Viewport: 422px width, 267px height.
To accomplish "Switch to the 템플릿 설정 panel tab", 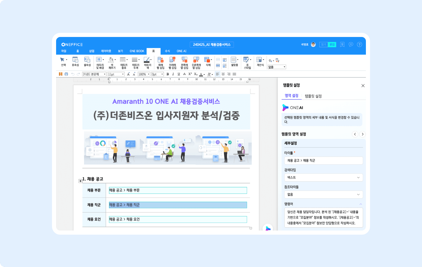I will [313, 96].
